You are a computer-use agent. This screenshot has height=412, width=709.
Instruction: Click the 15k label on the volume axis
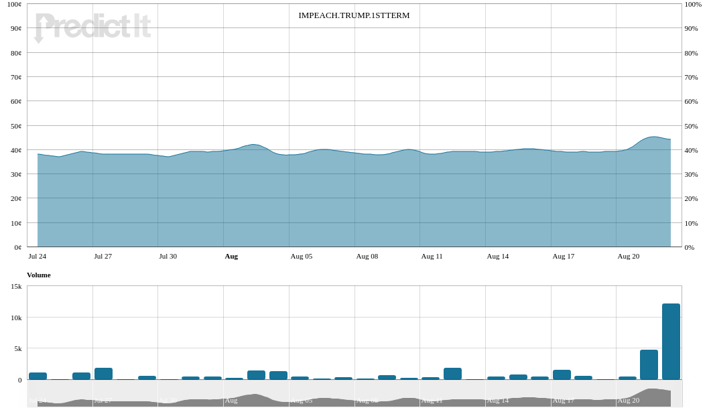click(15, 286)
